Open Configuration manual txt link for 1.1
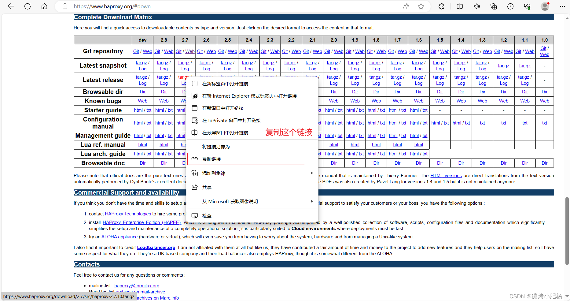The width and height of the screenshot is (570, 302). tap(525, 123)
